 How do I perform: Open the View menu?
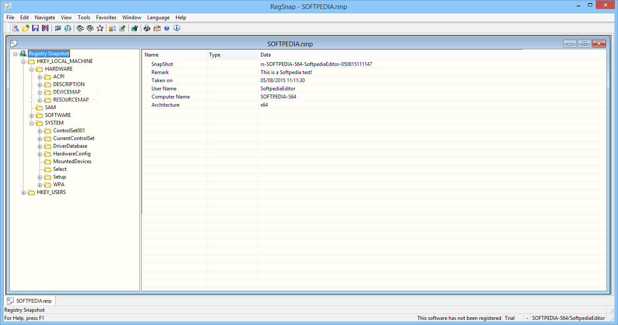pyautogui.click(x=66, y=18)
